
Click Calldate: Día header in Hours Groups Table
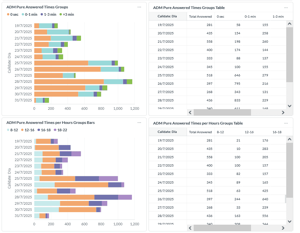pyautogui.click(x=167, y=132)
